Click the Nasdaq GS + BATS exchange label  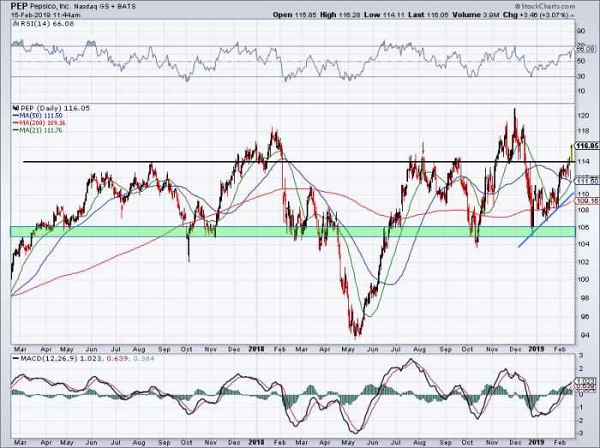click(105, 7)
